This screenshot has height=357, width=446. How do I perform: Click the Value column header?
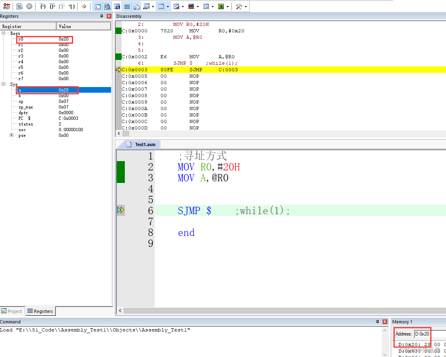tap(84, 26)
